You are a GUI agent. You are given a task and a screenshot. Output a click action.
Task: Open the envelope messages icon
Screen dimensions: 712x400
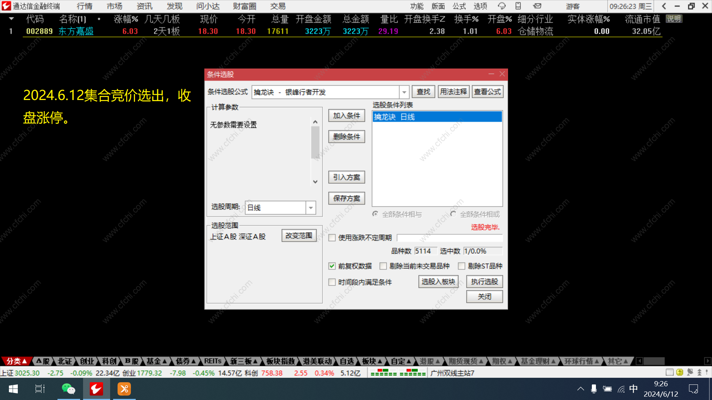click(x=537, y=6)
